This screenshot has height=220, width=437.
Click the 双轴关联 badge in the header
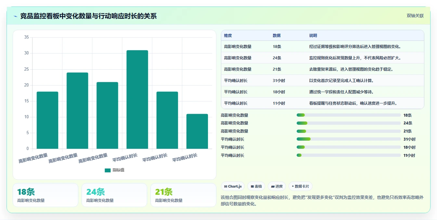415,16
